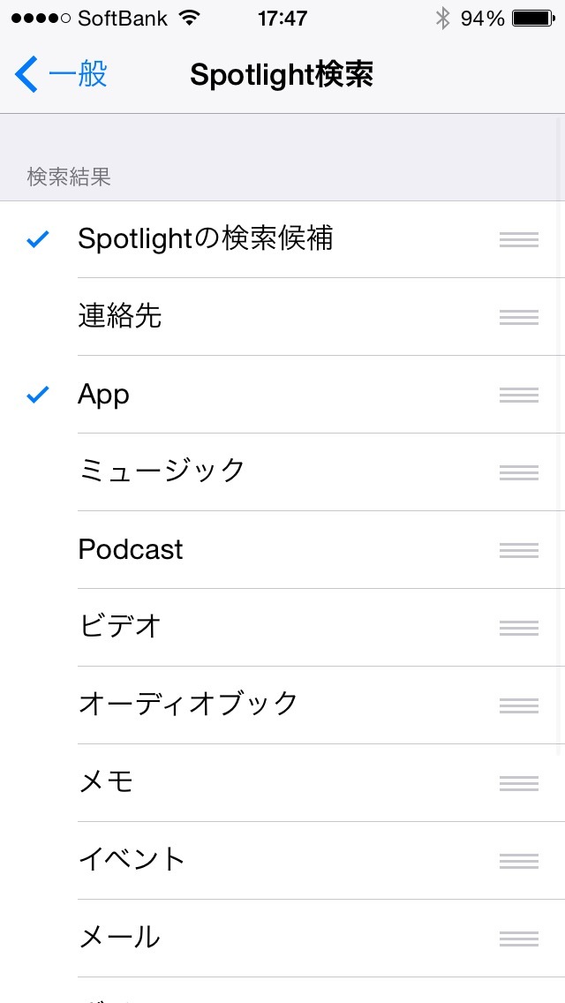Image resolution: width=565 pixels, height=1003 pixels.
Task: Tap reorder handle beside Spotlightの検索候補
Action: tap(519, 240)
